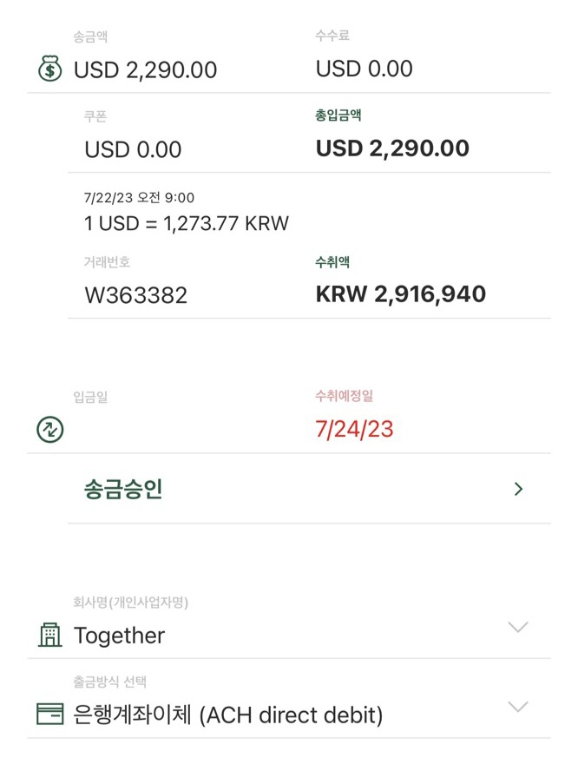Image resolution: width=578 pixels, height=771 pixels.
Task: Click the USD 0.00 fee value
Action: click(x=364, y=69)
